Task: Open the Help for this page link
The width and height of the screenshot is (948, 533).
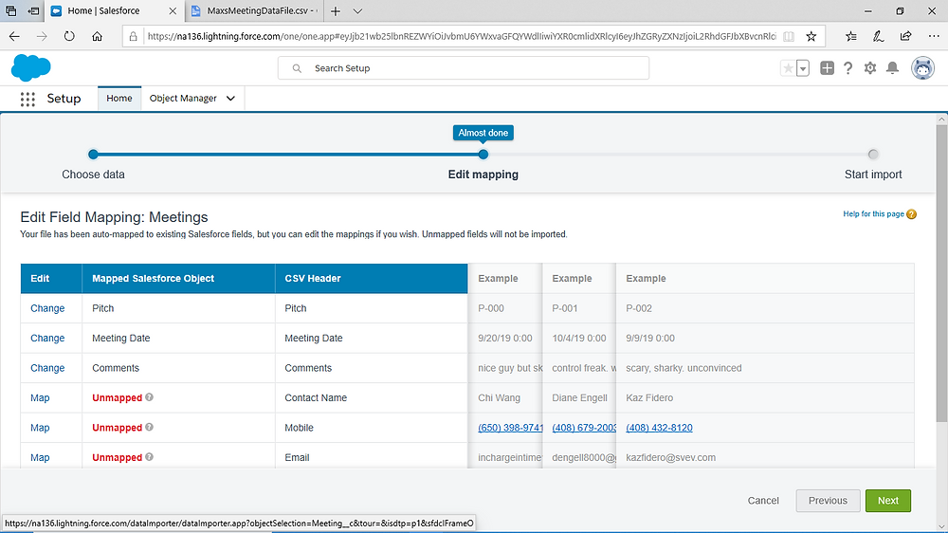Action: (x=874, y=214)
